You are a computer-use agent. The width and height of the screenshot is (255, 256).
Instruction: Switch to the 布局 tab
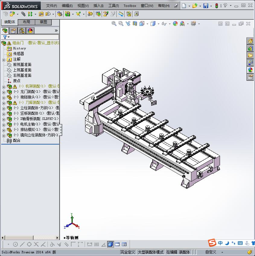point(26,22)
